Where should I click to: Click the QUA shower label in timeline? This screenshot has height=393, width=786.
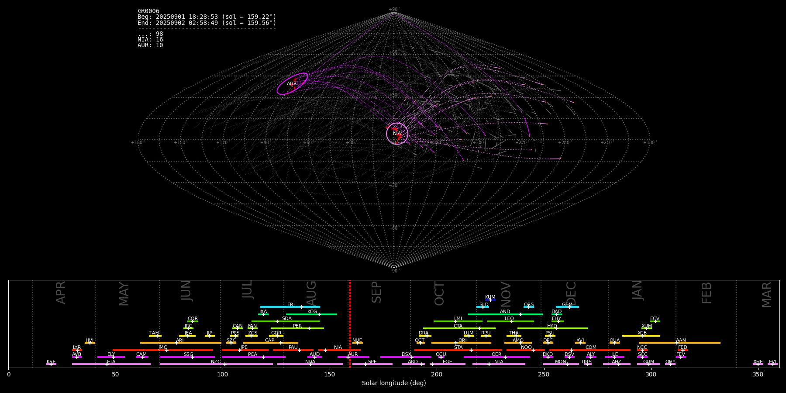[615, 341]
